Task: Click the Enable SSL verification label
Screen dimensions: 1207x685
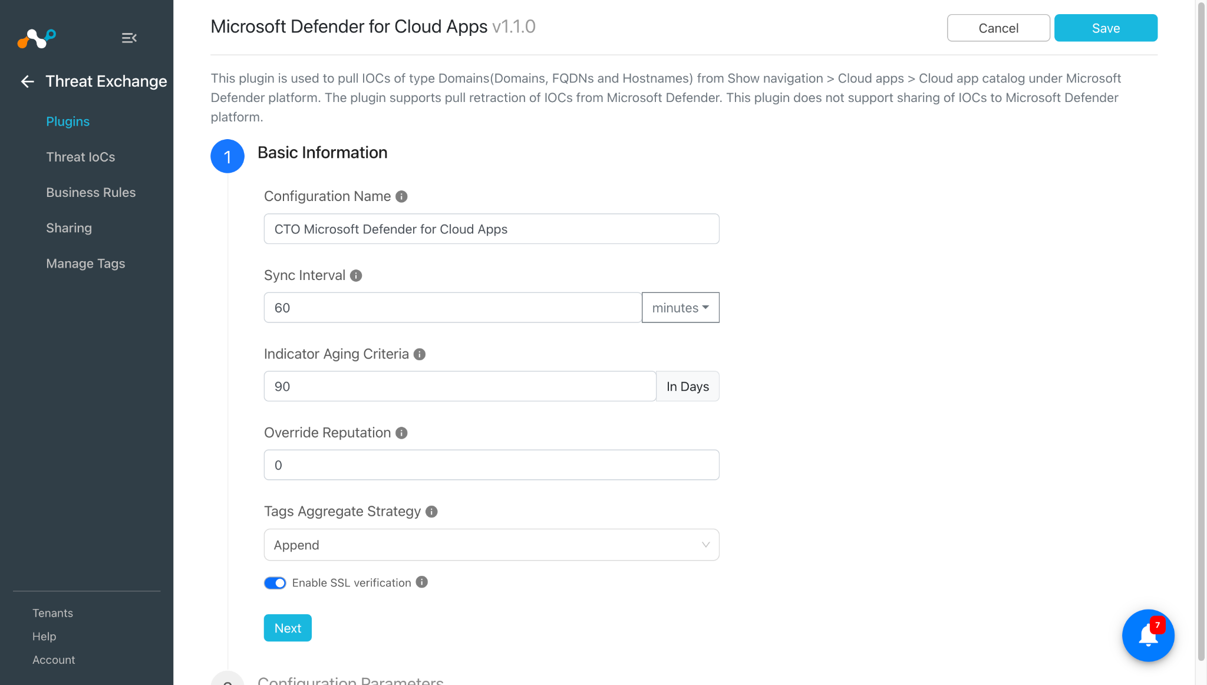Action: click(352, 583)
